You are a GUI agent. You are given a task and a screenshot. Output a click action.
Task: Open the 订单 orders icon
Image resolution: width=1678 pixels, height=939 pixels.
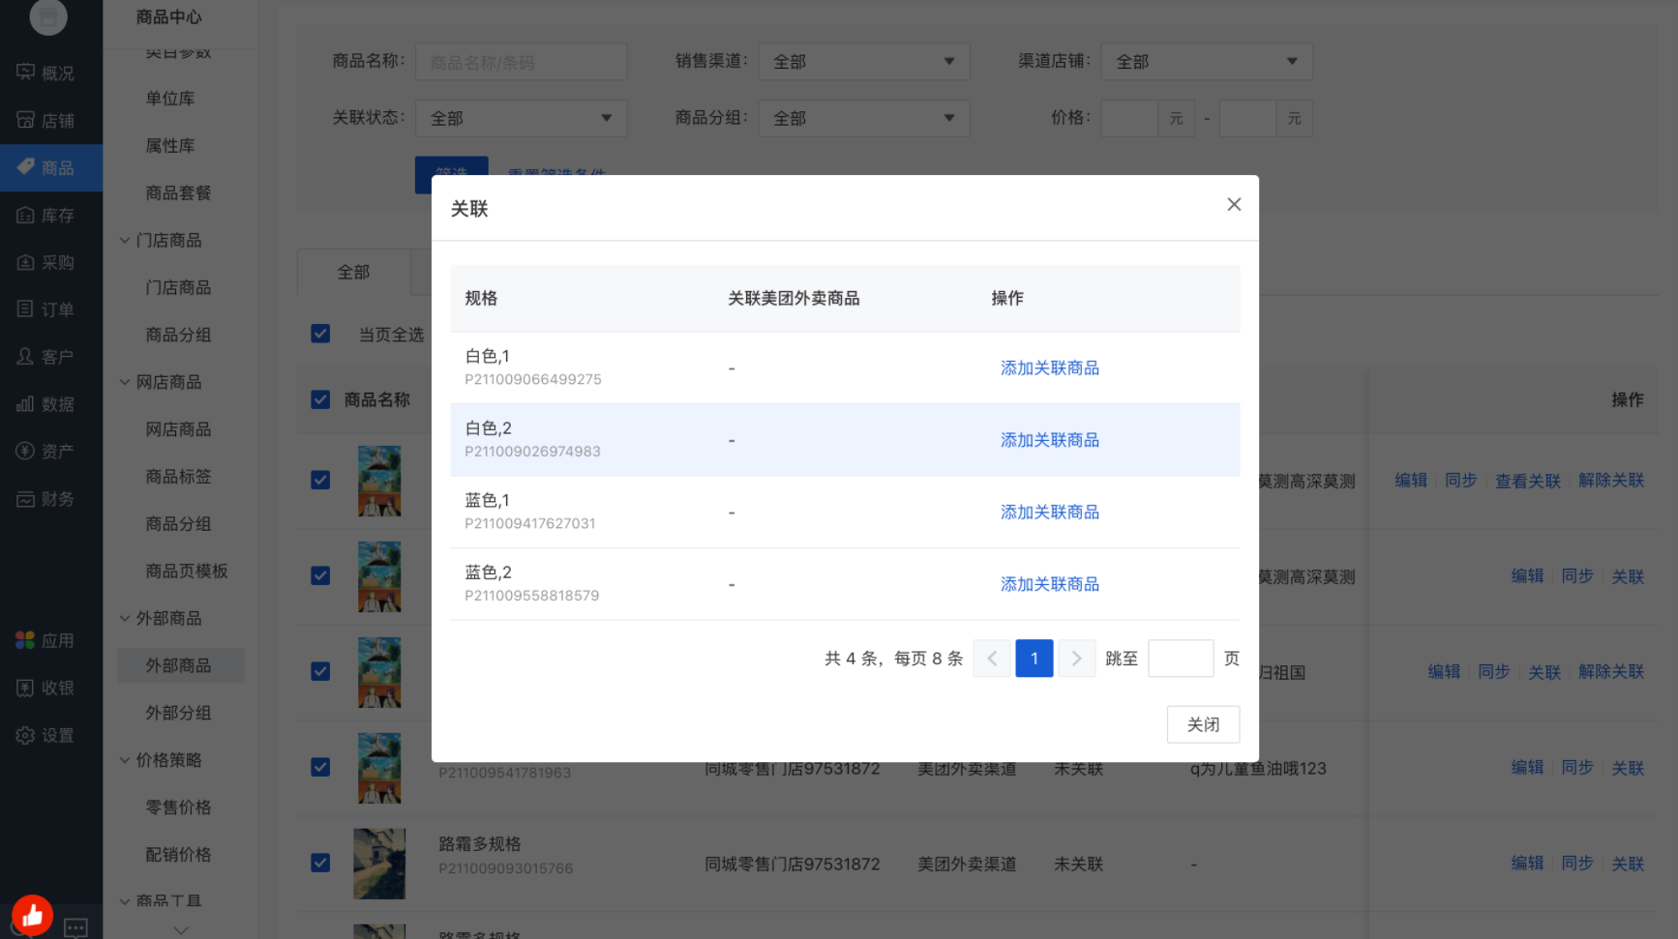pos(25,309)
